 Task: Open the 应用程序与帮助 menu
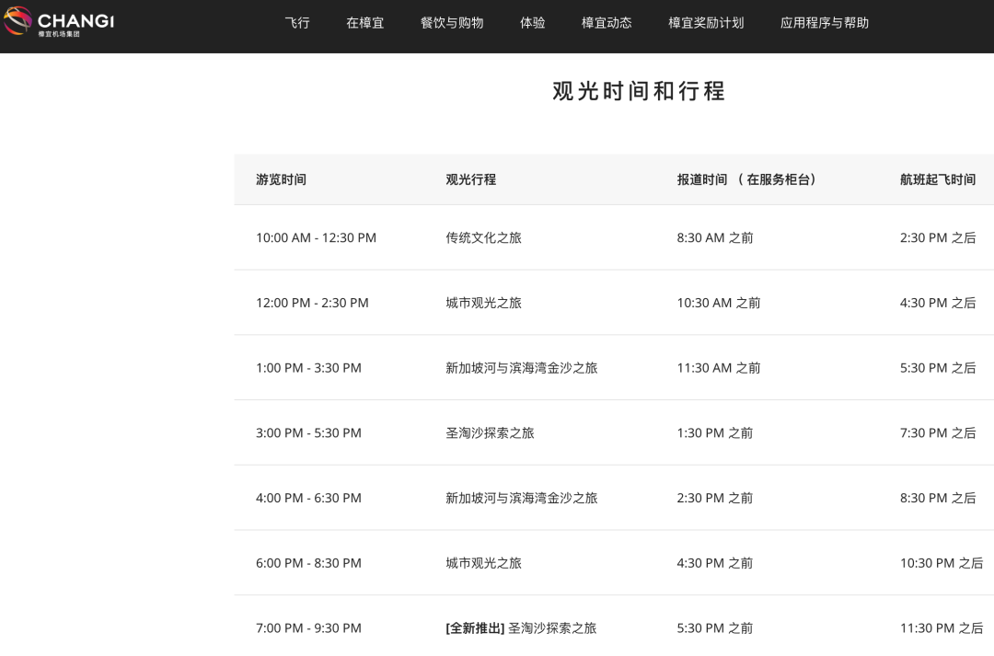point(825,23)
